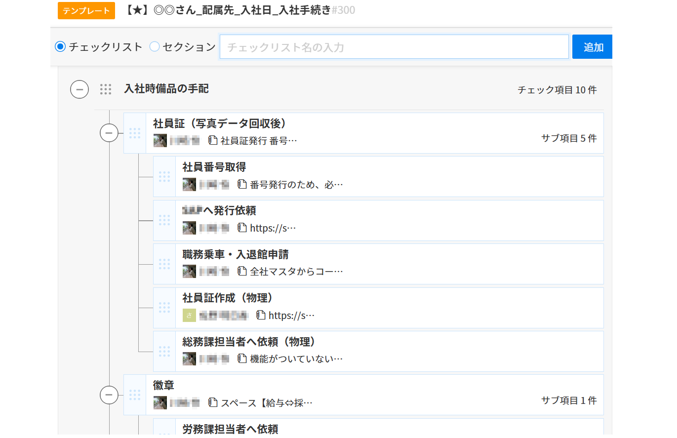
Task: Open the note icon under 社員証作成（物理）
Action: pos(261,315)
